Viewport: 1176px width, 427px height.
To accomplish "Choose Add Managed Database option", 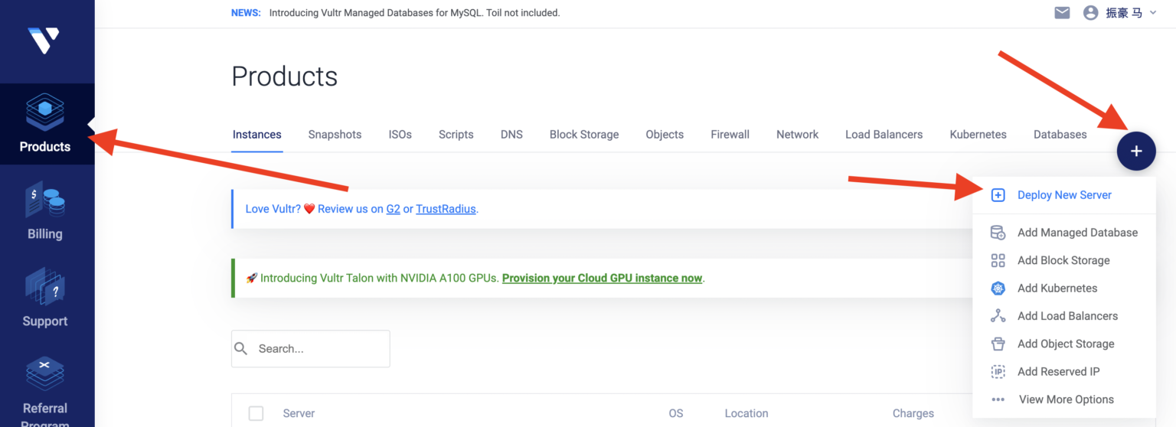I will [1076, 233].
